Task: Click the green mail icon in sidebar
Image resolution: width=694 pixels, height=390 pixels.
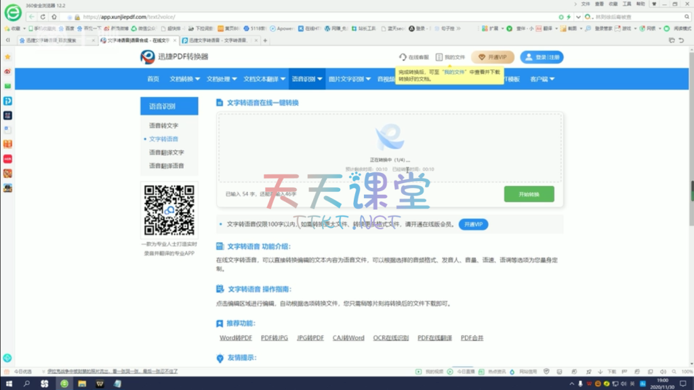Action: 7,86
